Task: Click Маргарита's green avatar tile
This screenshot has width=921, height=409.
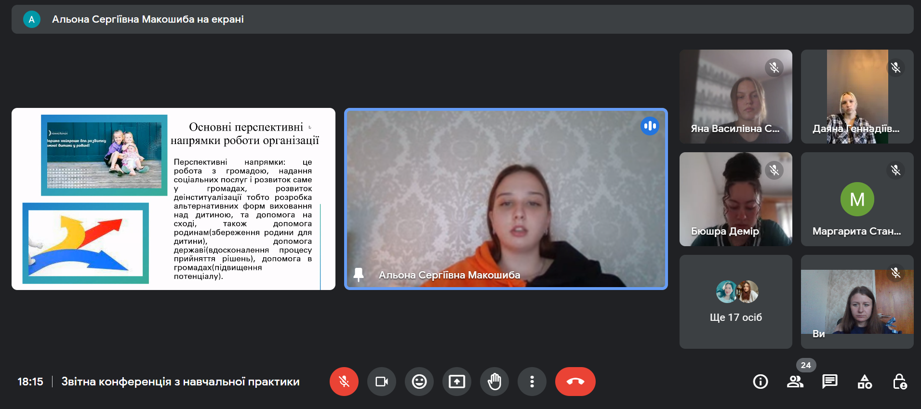Action: point(857,199)
